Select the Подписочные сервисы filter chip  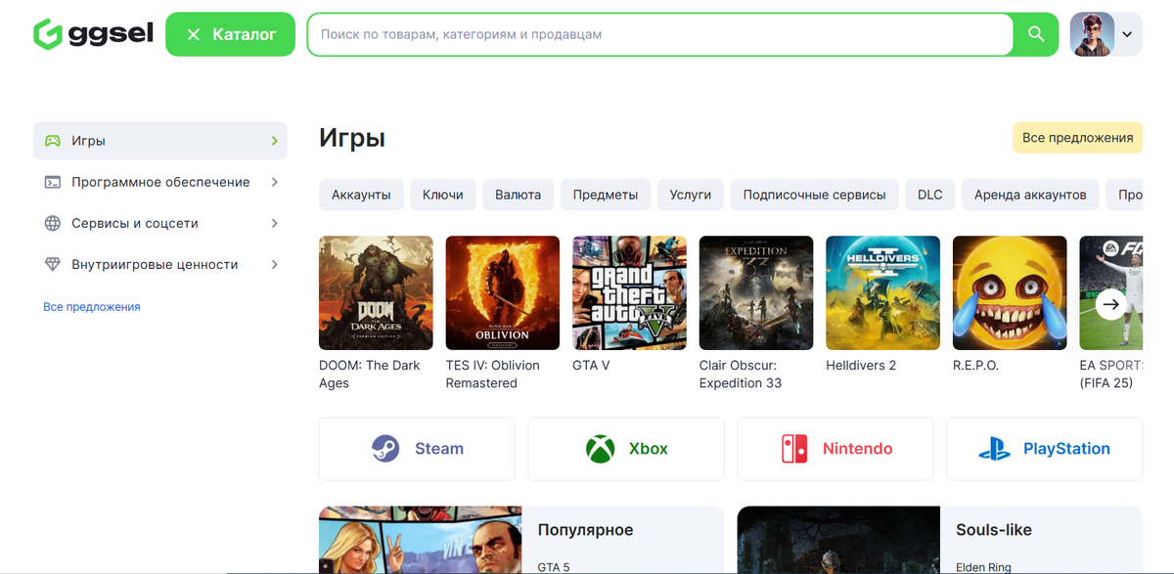(x=814, y=195)
